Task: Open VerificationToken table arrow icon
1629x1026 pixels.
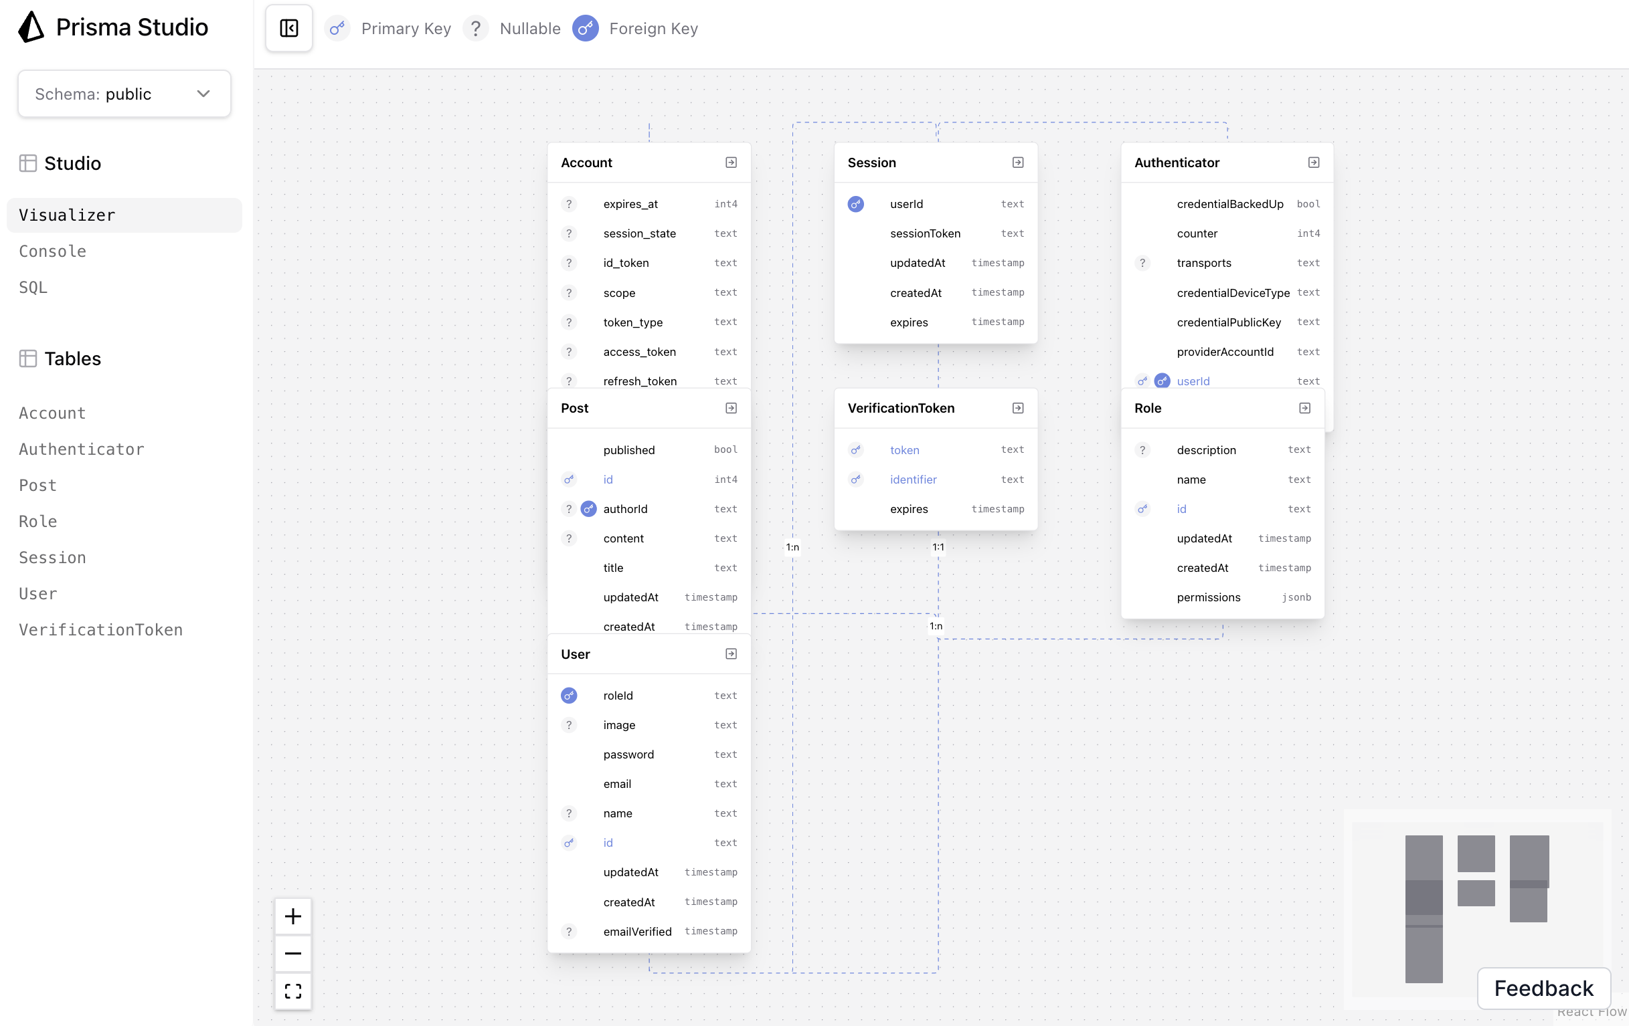Action: point(1017,408)
